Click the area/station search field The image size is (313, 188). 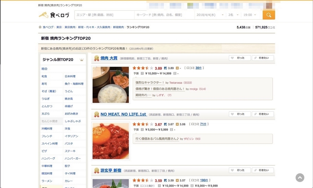(x=105, y=15)
